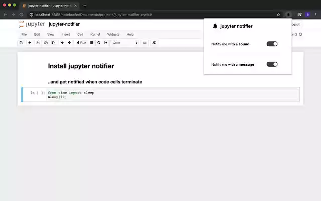
Task: Go back in browser history
Action: point(6,15)
